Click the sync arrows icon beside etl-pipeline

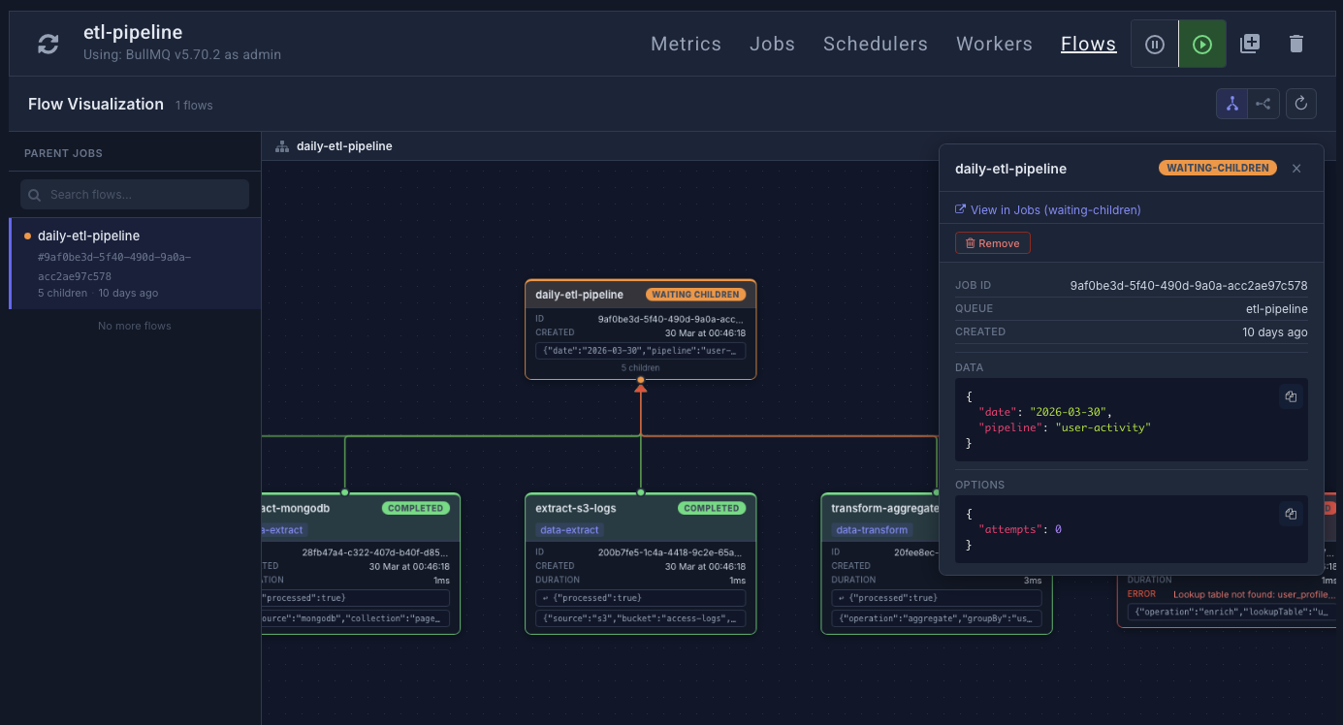coord(48,44)
